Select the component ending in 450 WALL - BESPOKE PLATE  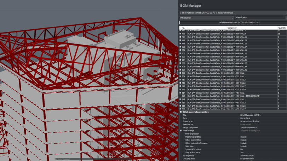224,96
